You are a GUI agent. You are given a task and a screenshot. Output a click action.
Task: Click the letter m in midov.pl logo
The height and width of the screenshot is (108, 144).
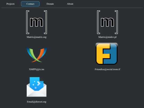click(107, 22)
